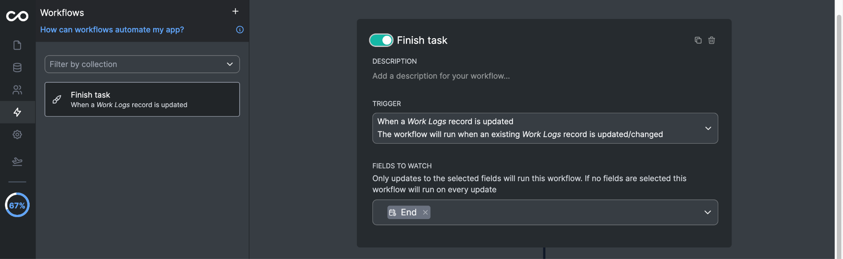This screenshot has width=843, height=259.
Task: Click the app logo in the top corner
Action: [17, 16]
